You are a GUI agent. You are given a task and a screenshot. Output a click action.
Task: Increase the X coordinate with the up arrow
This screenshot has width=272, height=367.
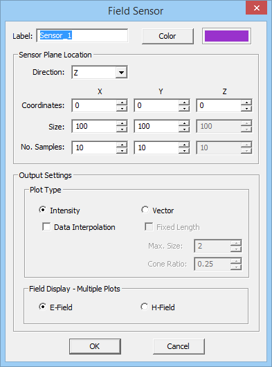122,102
